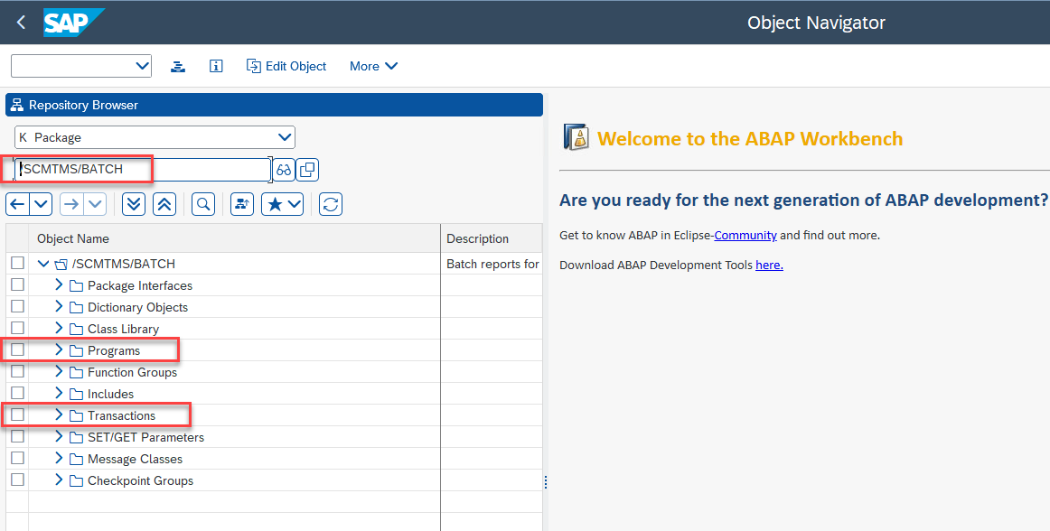Click the copy windows icon beside glasses
The width and height of the screenshot is (1050, 531).
(307, 170)
